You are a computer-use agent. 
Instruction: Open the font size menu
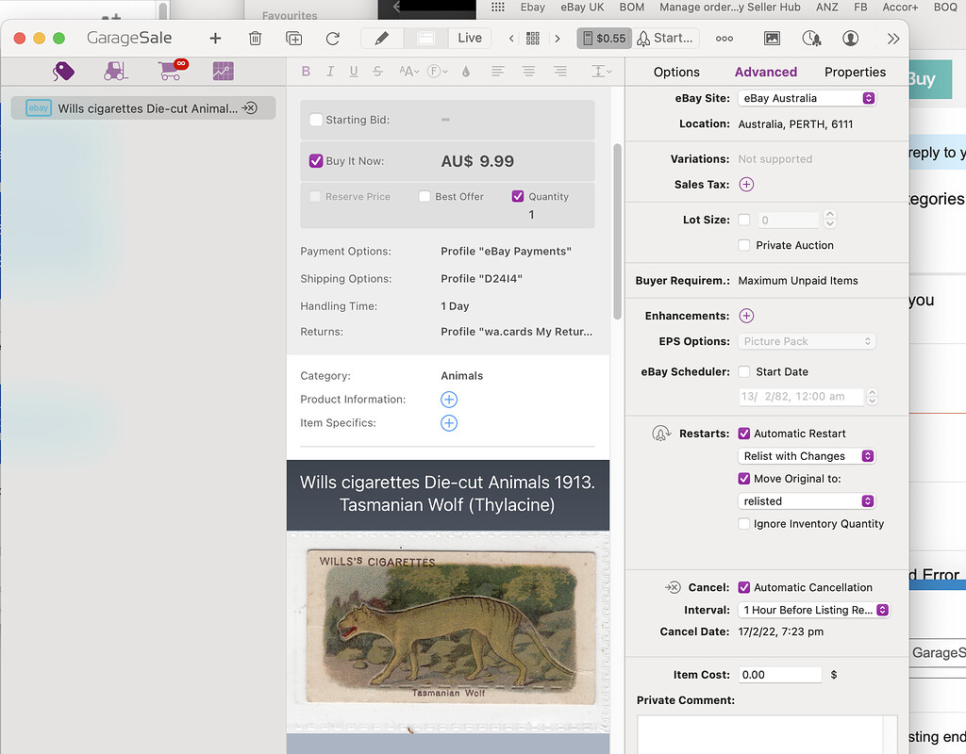point(408,72)
